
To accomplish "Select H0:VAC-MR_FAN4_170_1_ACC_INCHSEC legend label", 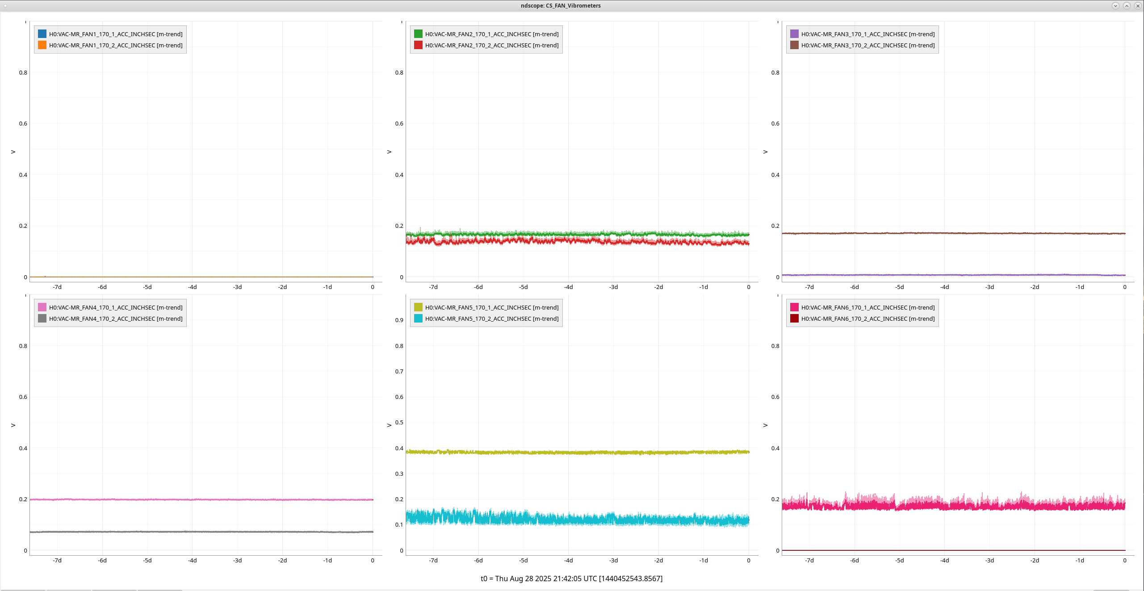I will coord(116,307).
